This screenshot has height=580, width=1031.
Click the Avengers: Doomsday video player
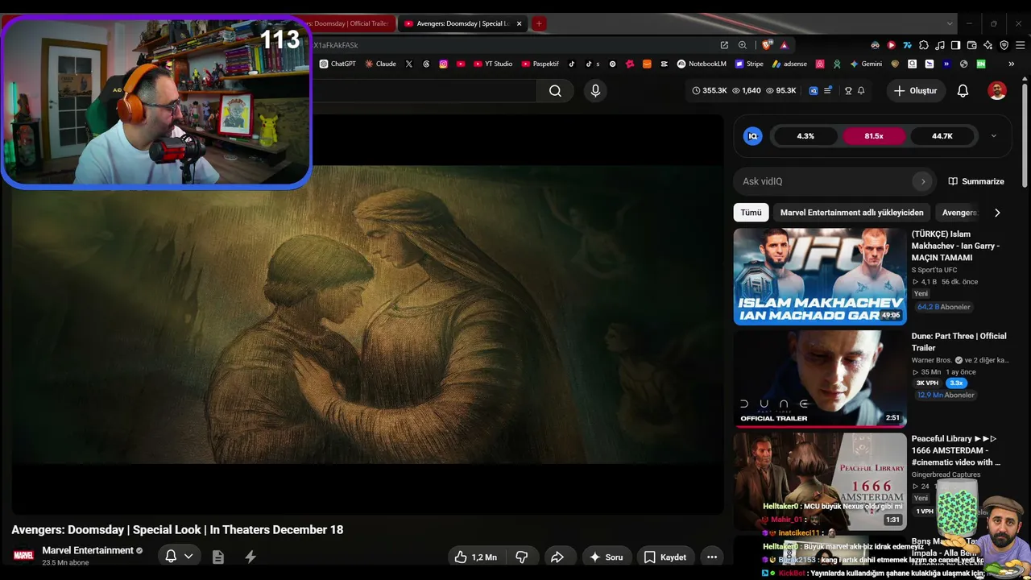[367, 314]
